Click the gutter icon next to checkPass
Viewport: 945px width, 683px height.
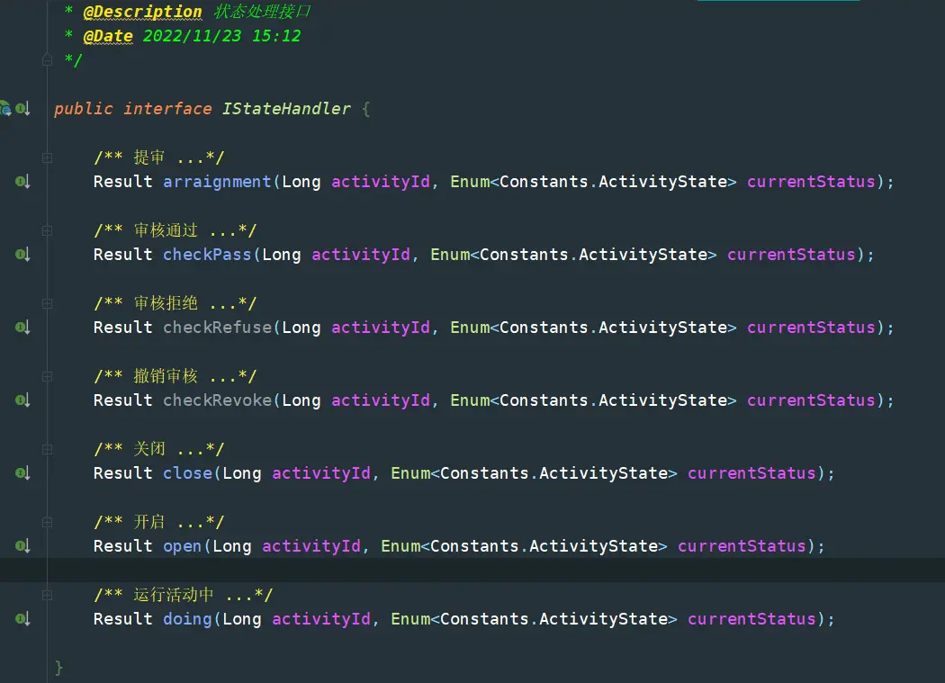pyautogui.click(x=22, y=255)
